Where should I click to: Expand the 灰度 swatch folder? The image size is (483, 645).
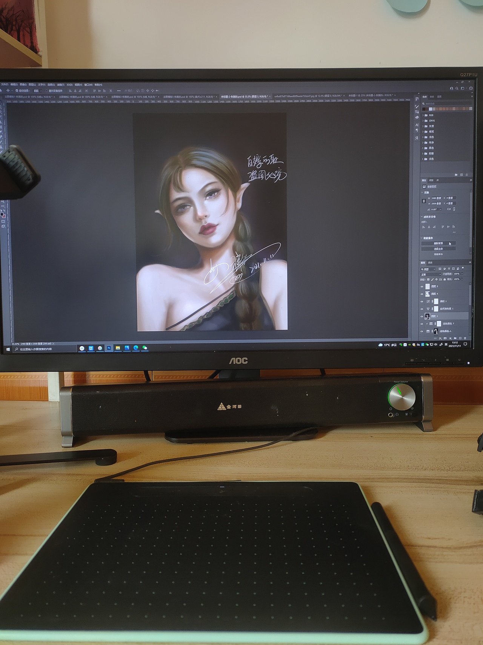point(423,126)
